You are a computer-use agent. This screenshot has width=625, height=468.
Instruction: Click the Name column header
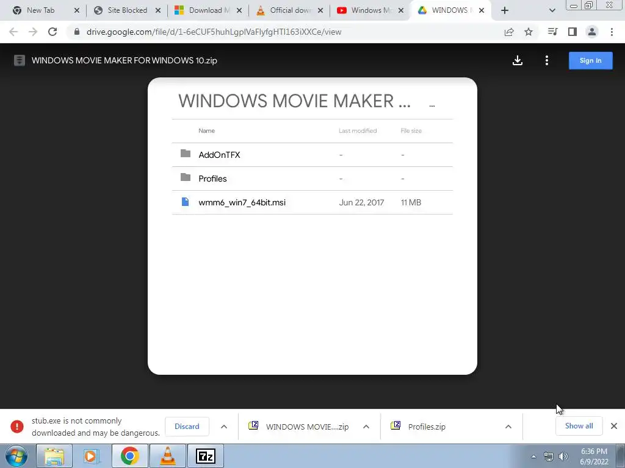click(206, 131)
